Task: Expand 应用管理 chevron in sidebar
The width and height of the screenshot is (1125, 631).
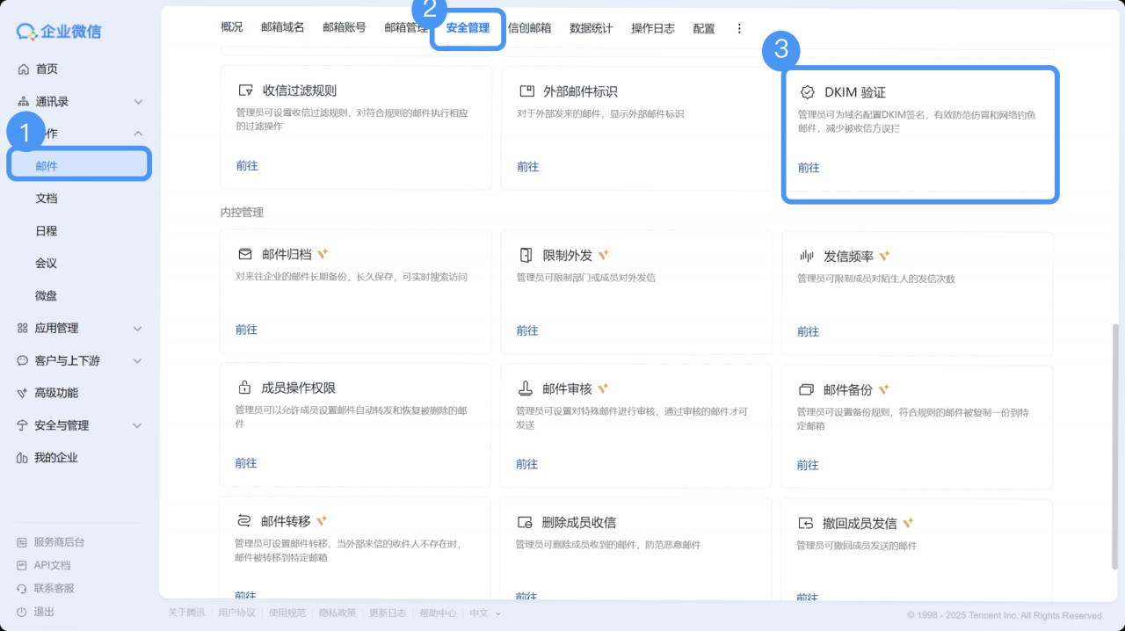Action: pos(138,329)
